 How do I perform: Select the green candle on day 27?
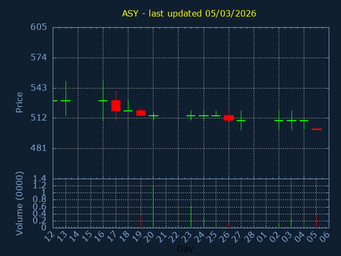pos(241,121)
